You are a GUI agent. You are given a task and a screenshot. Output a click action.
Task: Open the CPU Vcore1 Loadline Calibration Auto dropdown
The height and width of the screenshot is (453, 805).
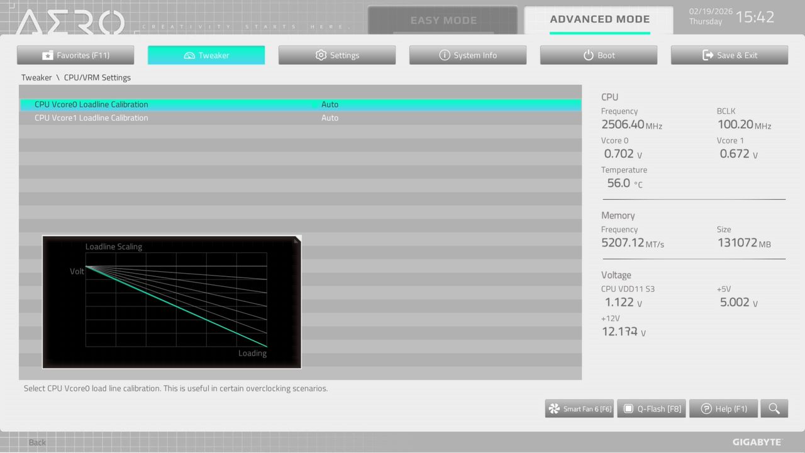(x=330, y=118)
